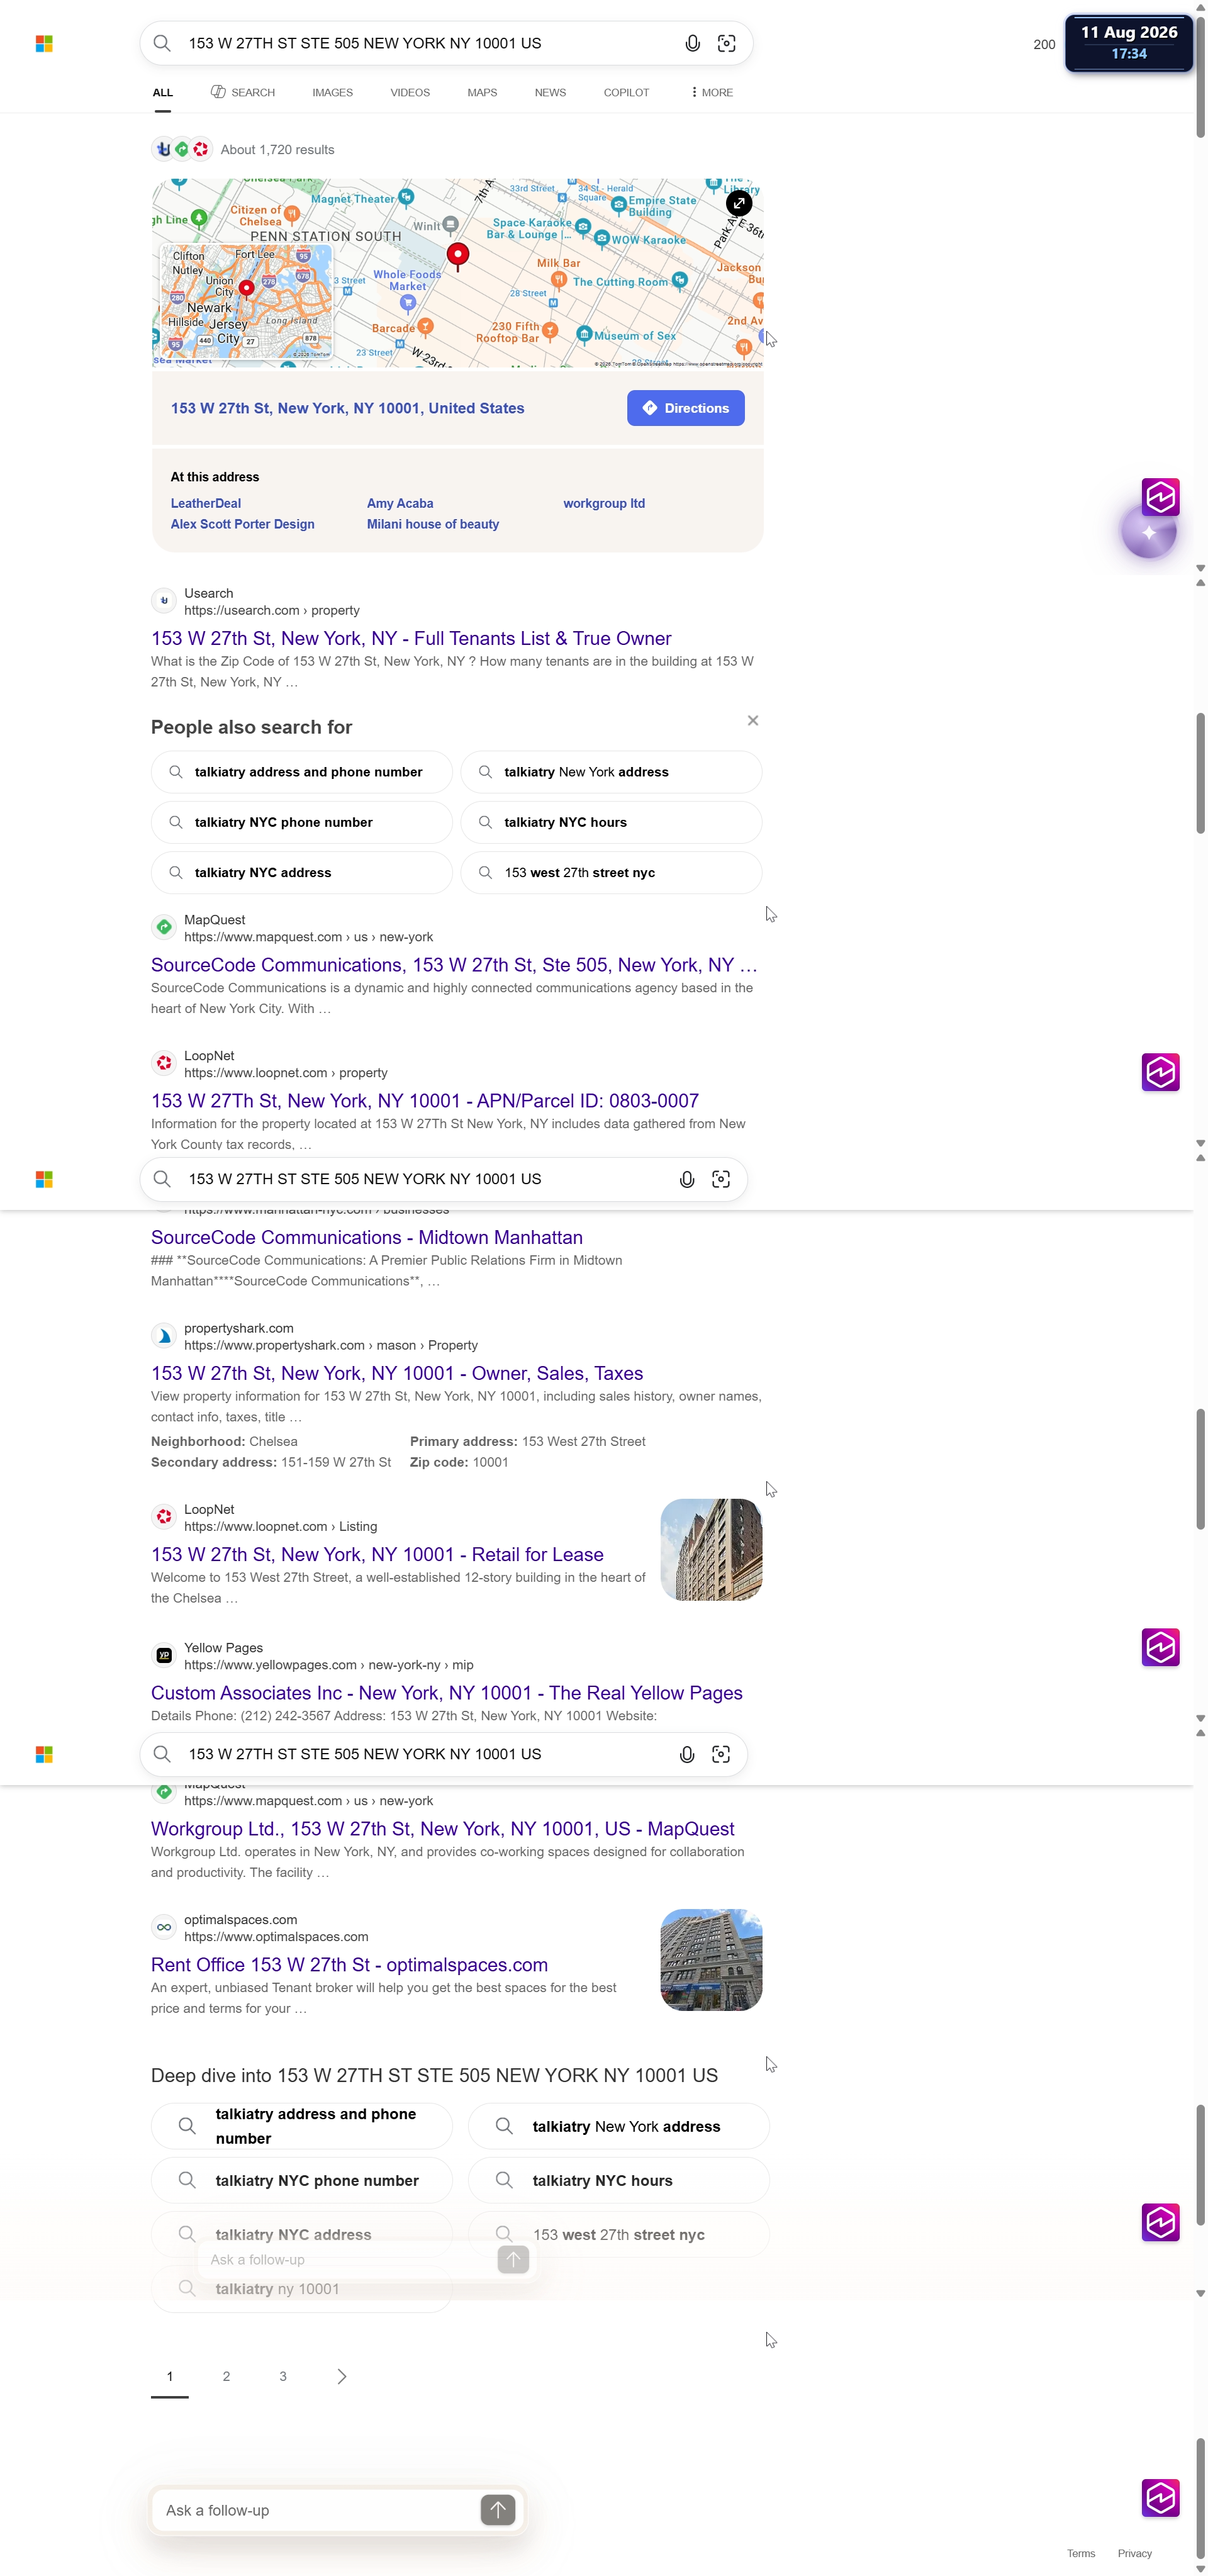This screenshot has width=1208, height=2576.
Task: Open the LeatherDeal business link
Action: click(x=206, y=503)
